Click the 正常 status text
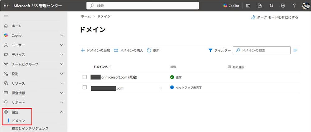Screen dimensions: 311x132 pyautogui.click(x=179, y=77)
